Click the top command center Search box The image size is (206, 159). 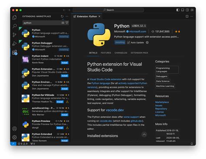pyautogui.click(x=108, y=10)
